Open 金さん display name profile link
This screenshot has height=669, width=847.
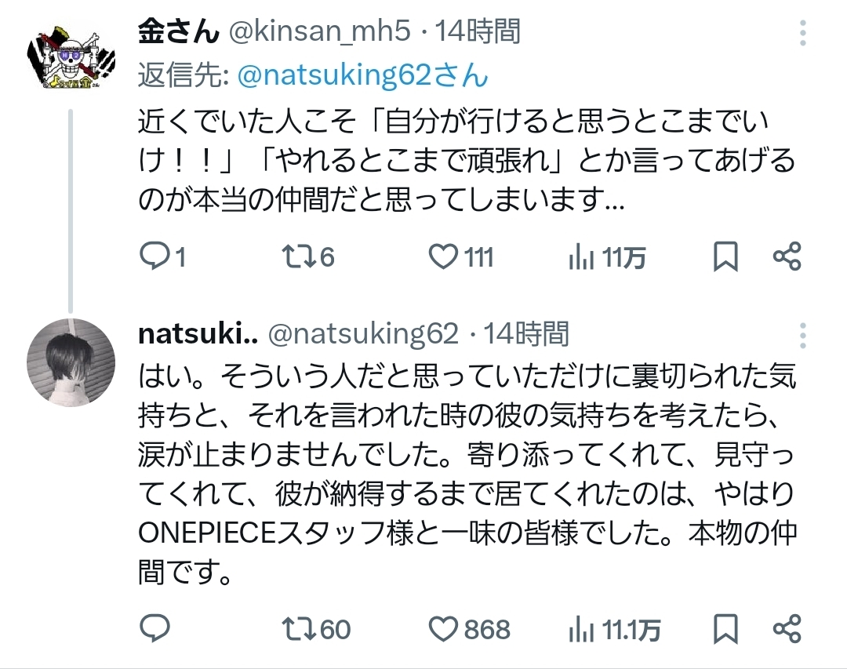[x=176, y=32]
